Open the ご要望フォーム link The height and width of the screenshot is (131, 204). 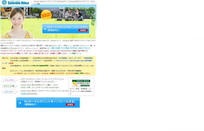click(x=76, y=54)
